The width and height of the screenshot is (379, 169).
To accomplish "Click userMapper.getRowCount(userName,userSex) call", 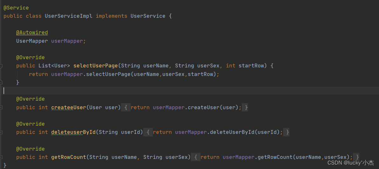I will [287, 157].
